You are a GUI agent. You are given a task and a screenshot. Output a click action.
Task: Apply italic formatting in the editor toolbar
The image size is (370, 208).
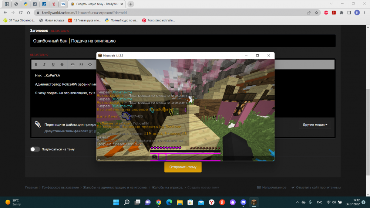(x=44, y=65)
